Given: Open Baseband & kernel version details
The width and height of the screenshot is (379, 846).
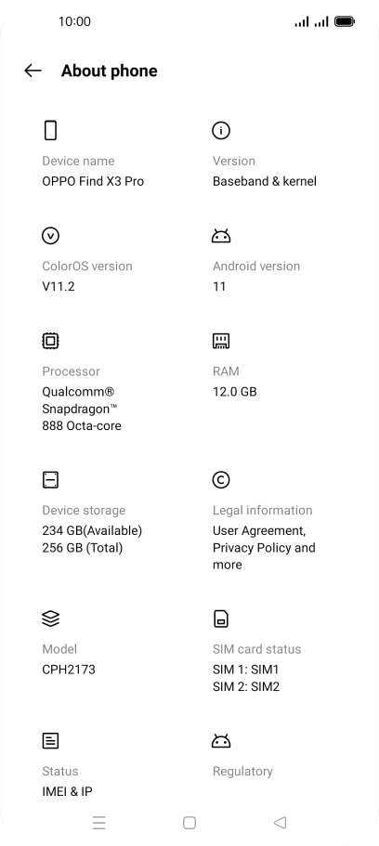Looking at the screenshot, I should point(265,181).
